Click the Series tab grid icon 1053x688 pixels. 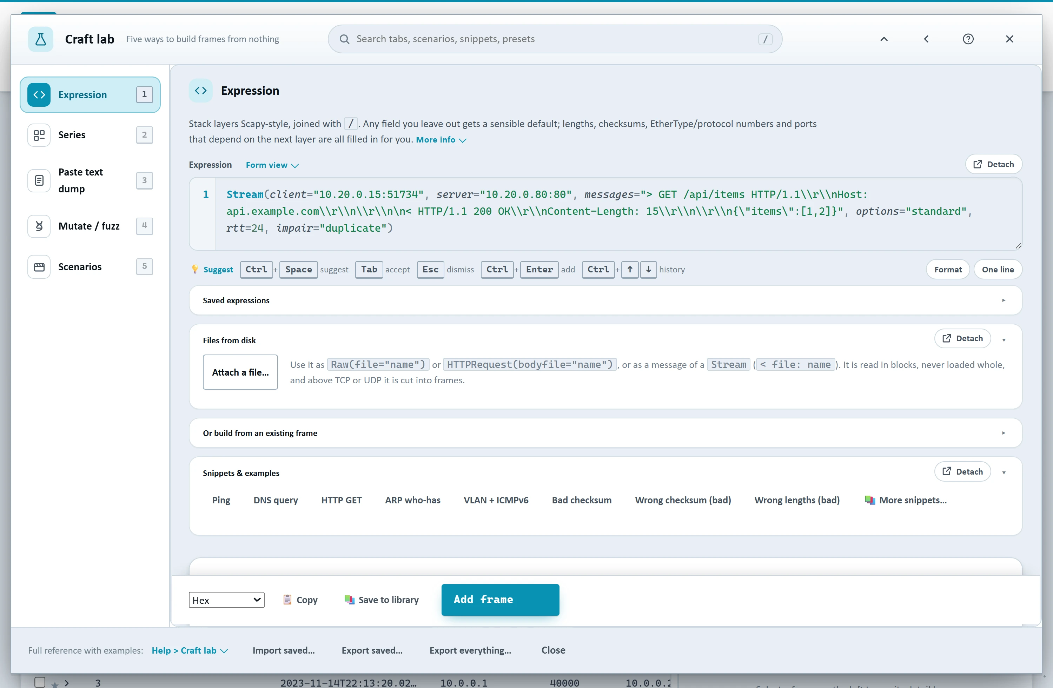39,135
